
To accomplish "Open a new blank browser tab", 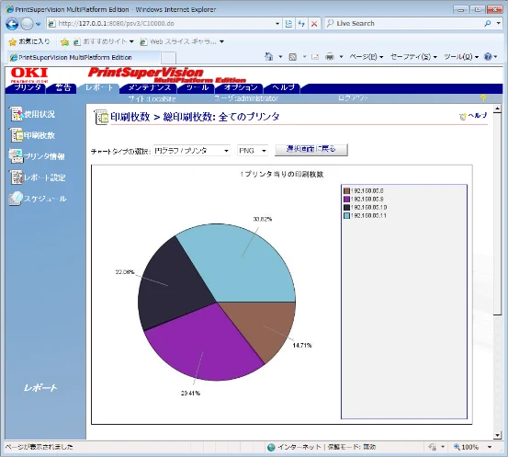I will (168, 58).
